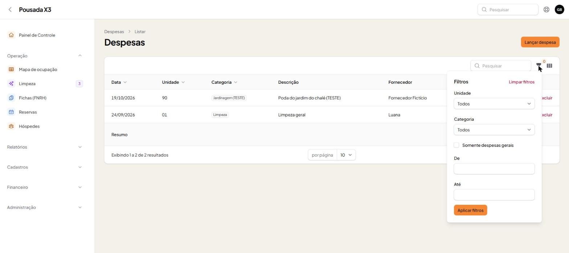Click the Fichas (FNRH) document icon
The image size is (569, 253).
pyautogui.click(x=11, y=98)
